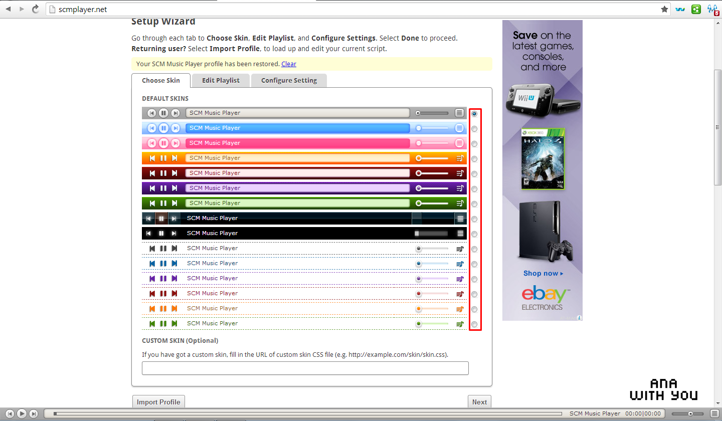Click playlist icon on glossy dark skin preview
This screenshot has width=722, height=421.
460,218
